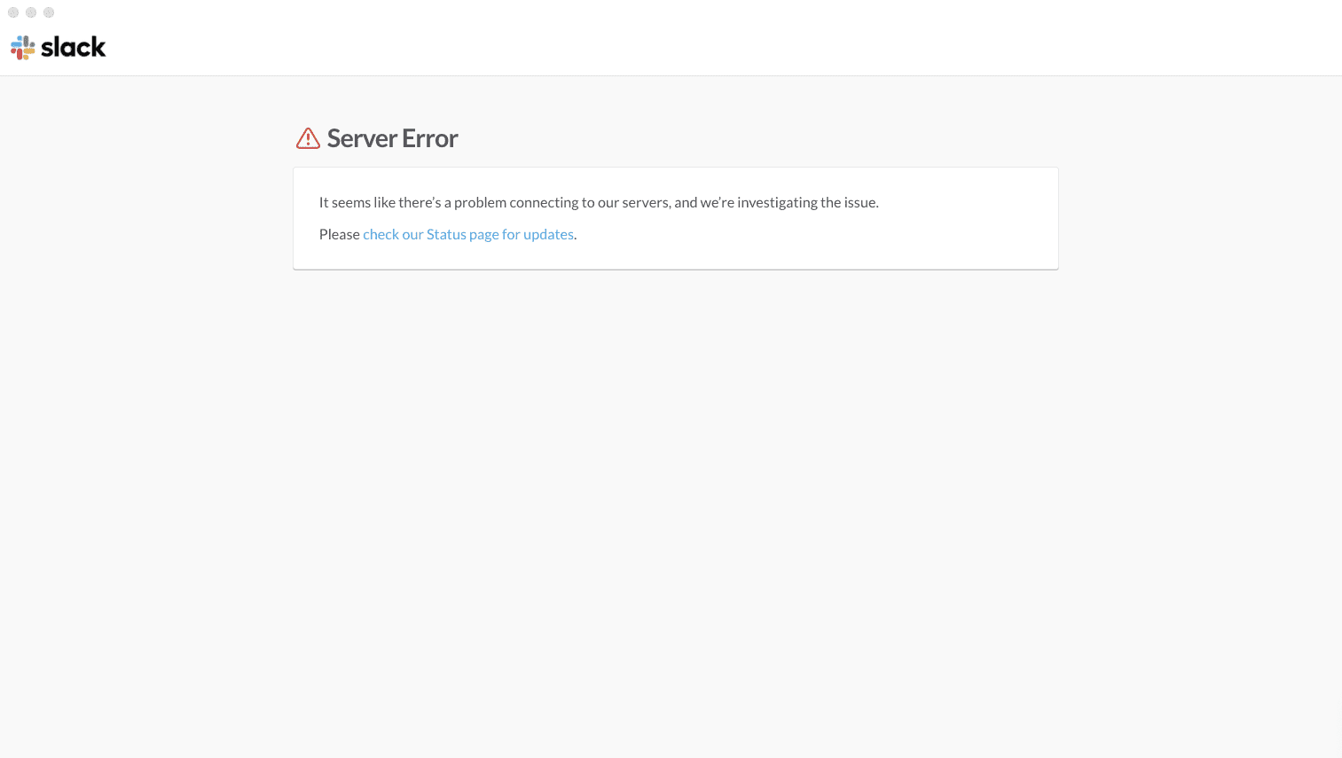Open the Status page for updates link
Viewport: 1342px width, 758px height.
(x=468, y=234)
